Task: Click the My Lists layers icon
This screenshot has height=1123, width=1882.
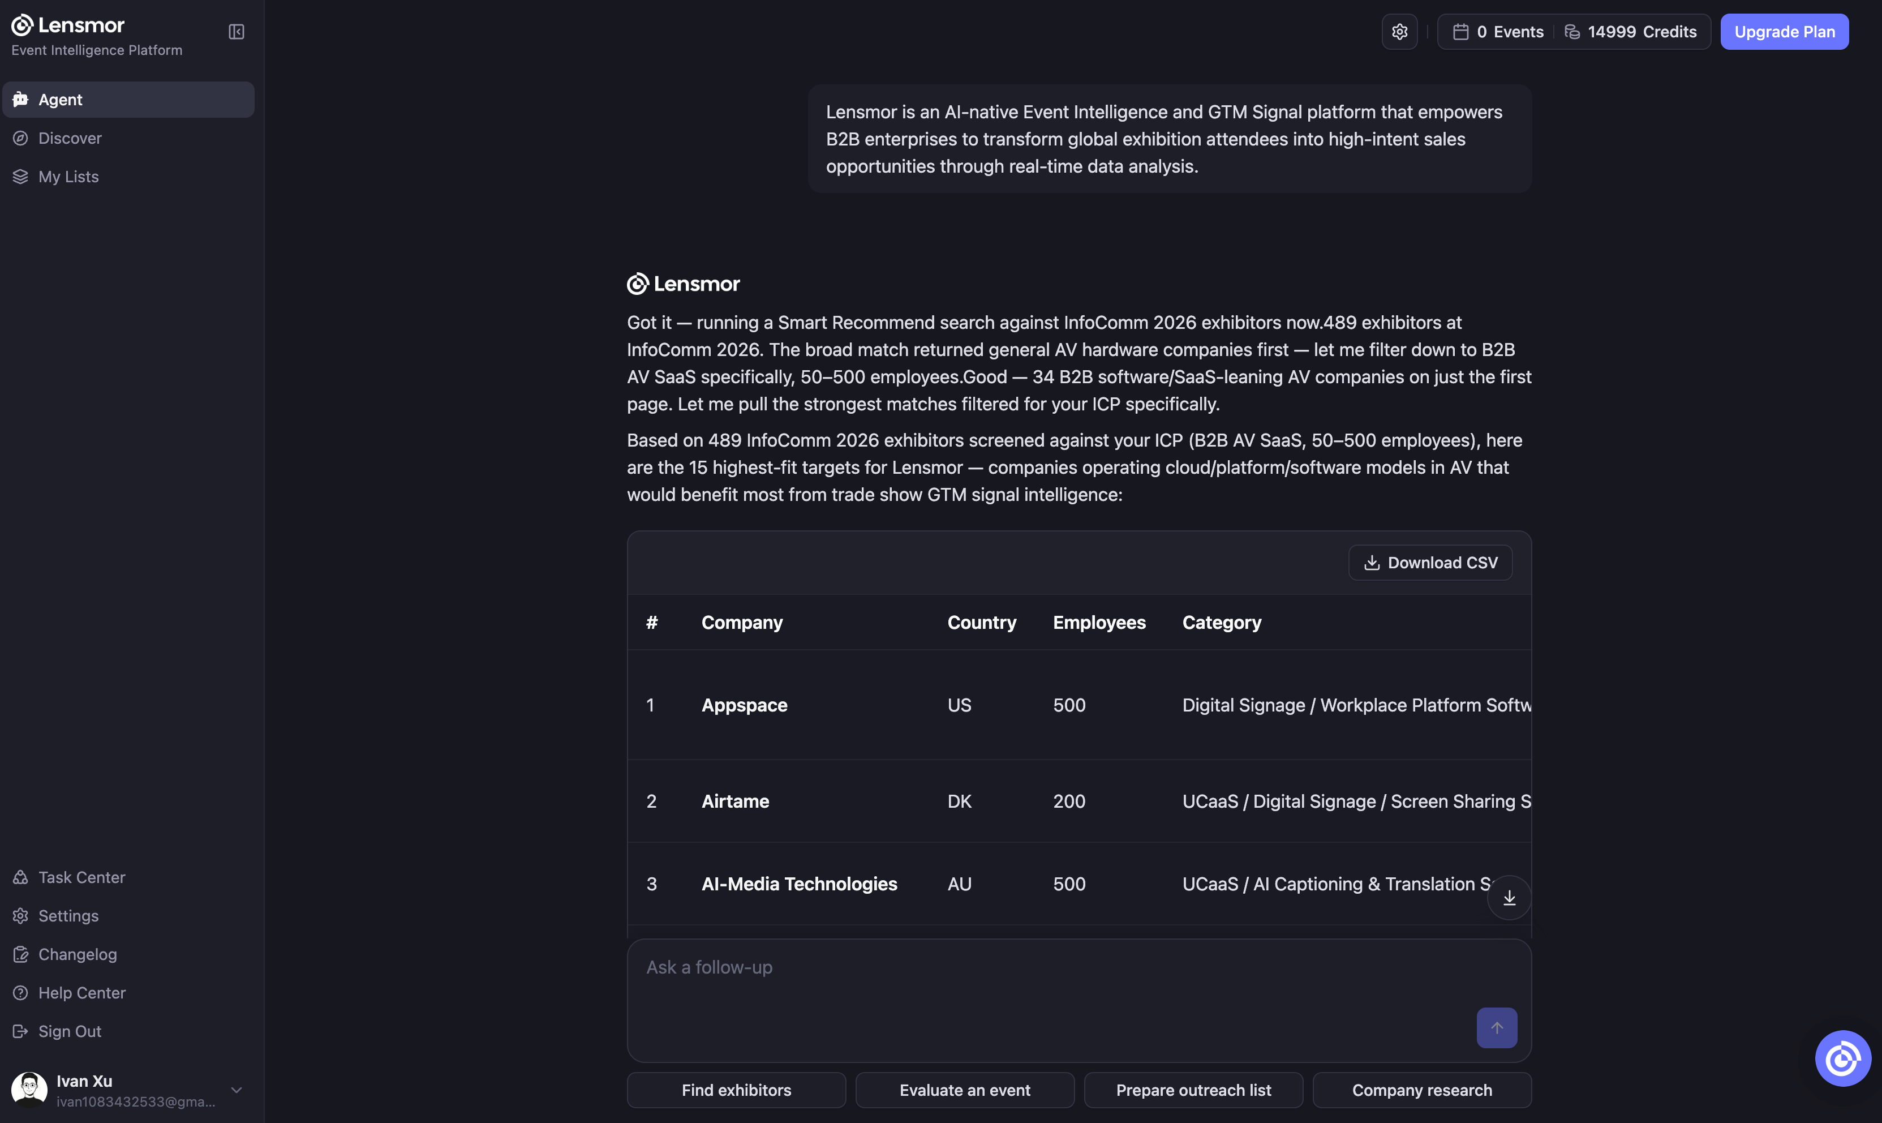Action: (x=20, y=177)
